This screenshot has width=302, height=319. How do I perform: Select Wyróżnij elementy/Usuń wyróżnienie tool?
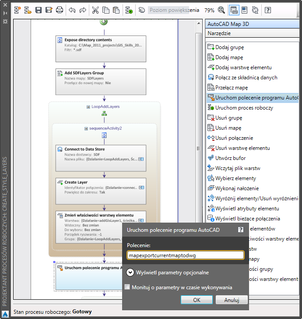(x=253, y=198)
